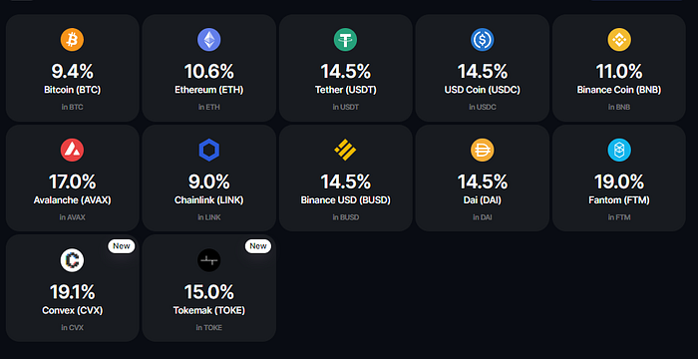Click the orange Dai logo icon

coord(482,151)
